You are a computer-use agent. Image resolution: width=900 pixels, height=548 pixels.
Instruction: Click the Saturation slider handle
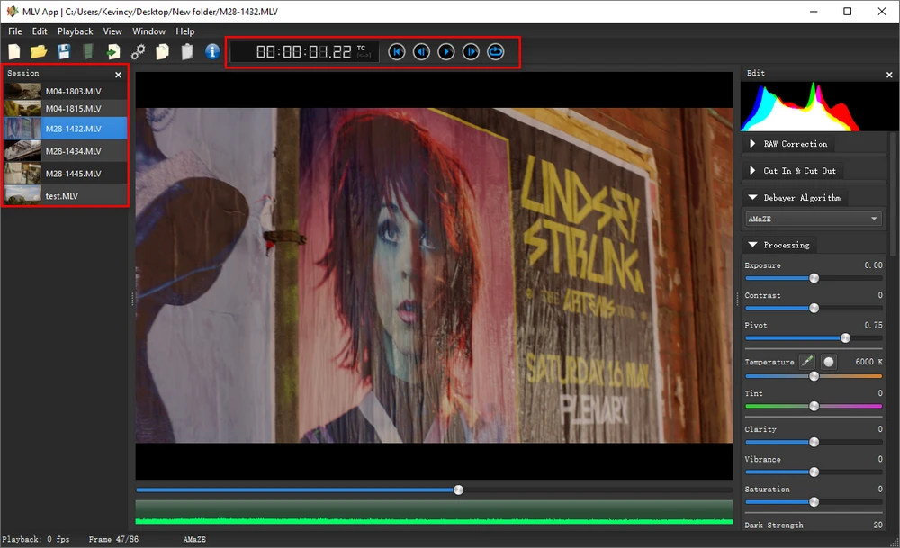pos(814,502)
